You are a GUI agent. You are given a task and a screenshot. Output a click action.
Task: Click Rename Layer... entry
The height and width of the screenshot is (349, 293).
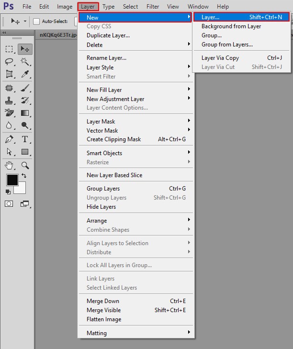(x=135, y=58)
